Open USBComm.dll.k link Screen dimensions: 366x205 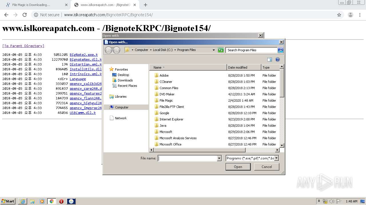point(83,113)
